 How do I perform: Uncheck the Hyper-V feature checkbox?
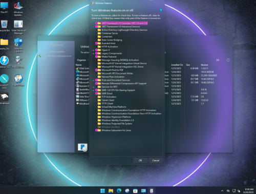point(96,50)
